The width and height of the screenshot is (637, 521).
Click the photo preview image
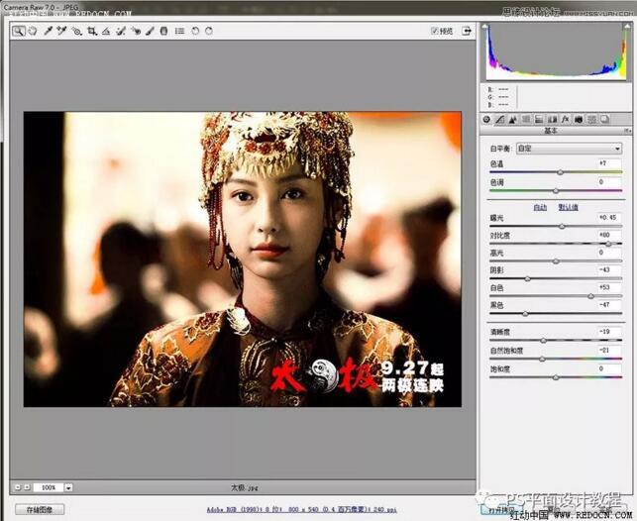243,260
